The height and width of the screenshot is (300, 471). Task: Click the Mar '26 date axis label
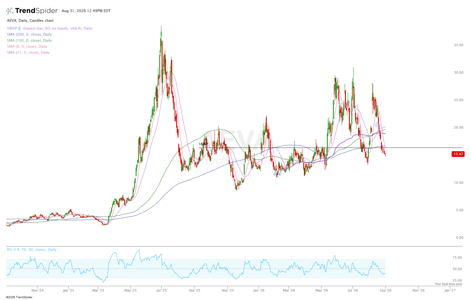[x=289, y=291]
